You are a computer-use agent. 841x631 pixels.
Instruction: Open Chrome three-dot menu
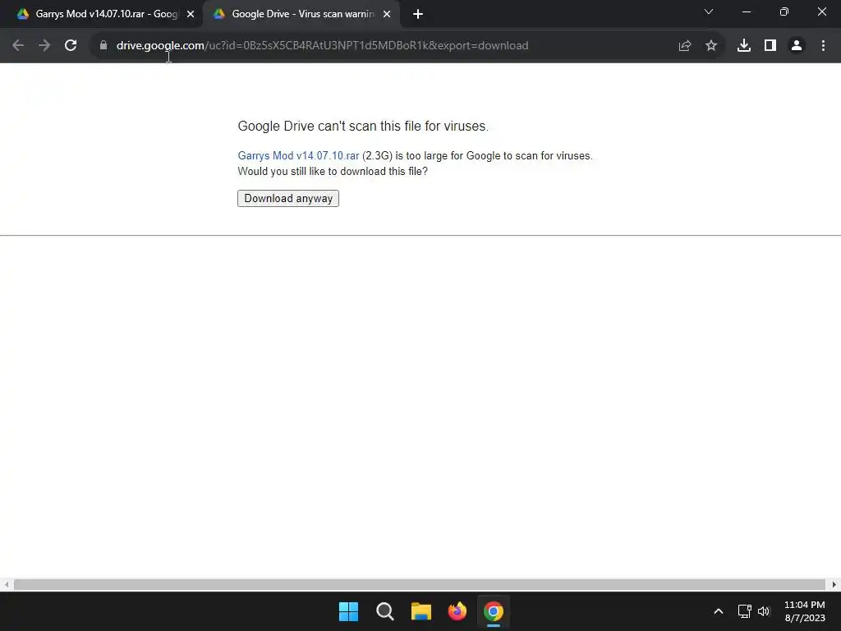click(x=823, y=46)
